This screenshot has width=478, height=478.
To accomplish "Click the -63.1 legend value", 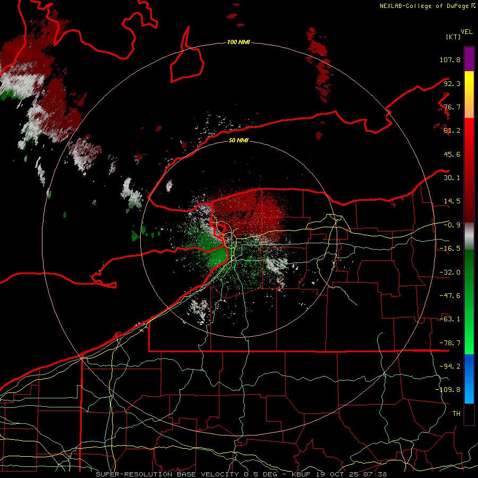I will [x=450, y=319].
